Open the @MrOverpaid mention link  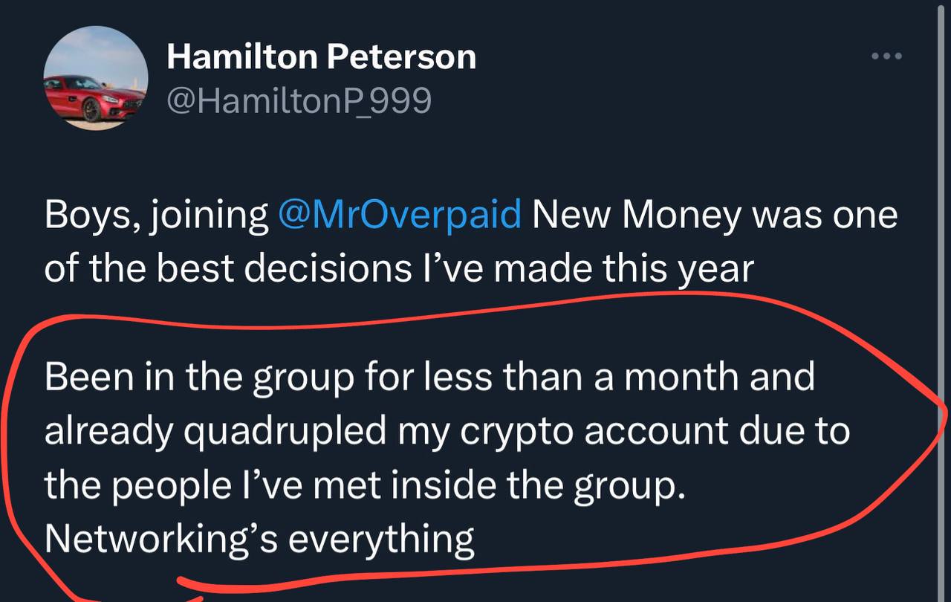[399, 216]
